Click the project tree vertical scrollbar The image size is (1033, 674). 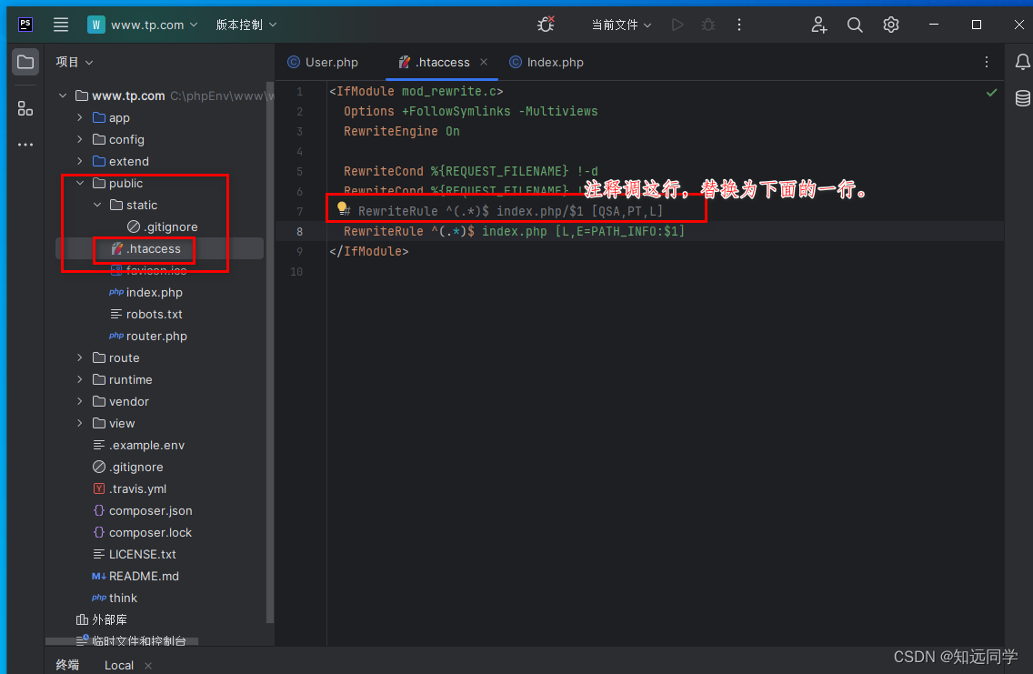click(x=269, y=353)
